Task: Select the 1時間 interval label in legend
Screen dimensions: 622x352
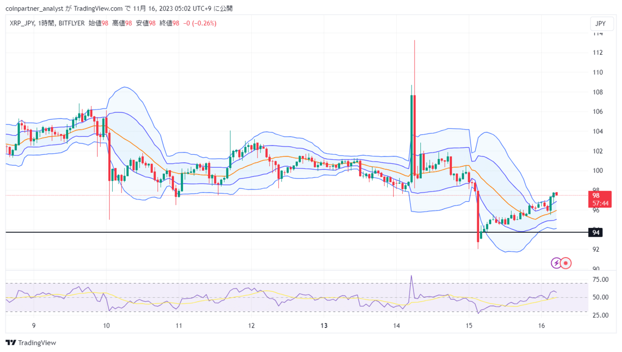Action: click(46, 23)
